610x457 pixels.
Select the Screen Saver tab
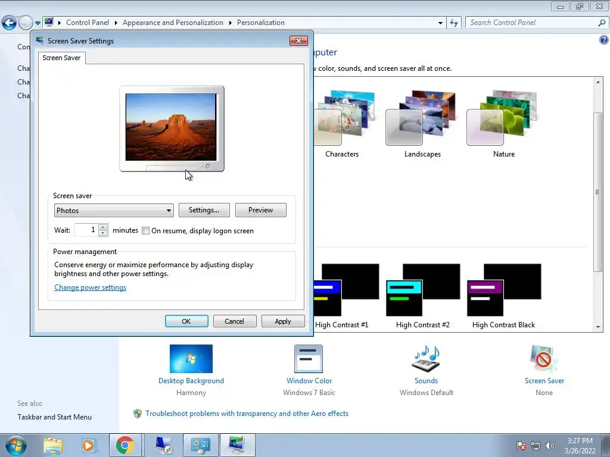point(61,58)
